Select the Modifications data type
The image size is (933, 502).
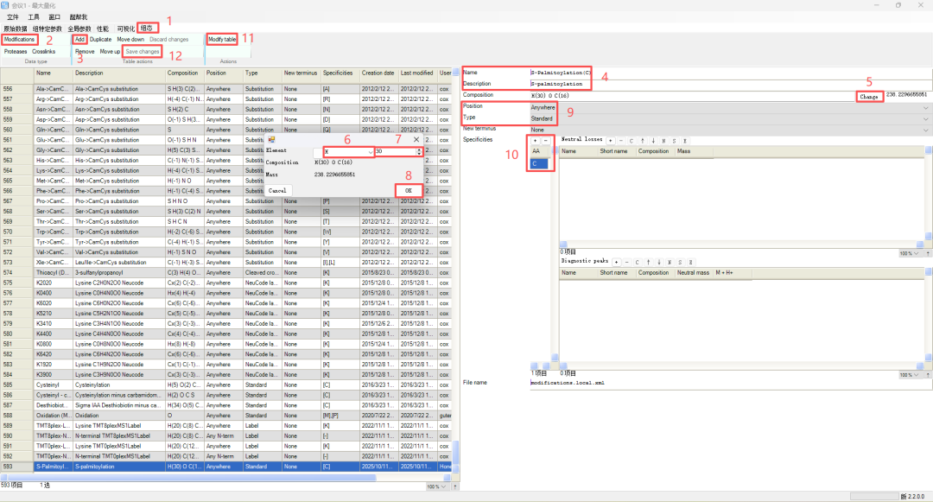(x=20, y=39)
